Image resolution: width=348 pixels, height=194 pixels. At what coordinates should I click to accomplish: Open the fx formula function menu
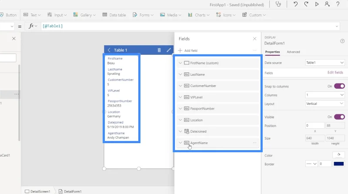(x=33, y=26)
